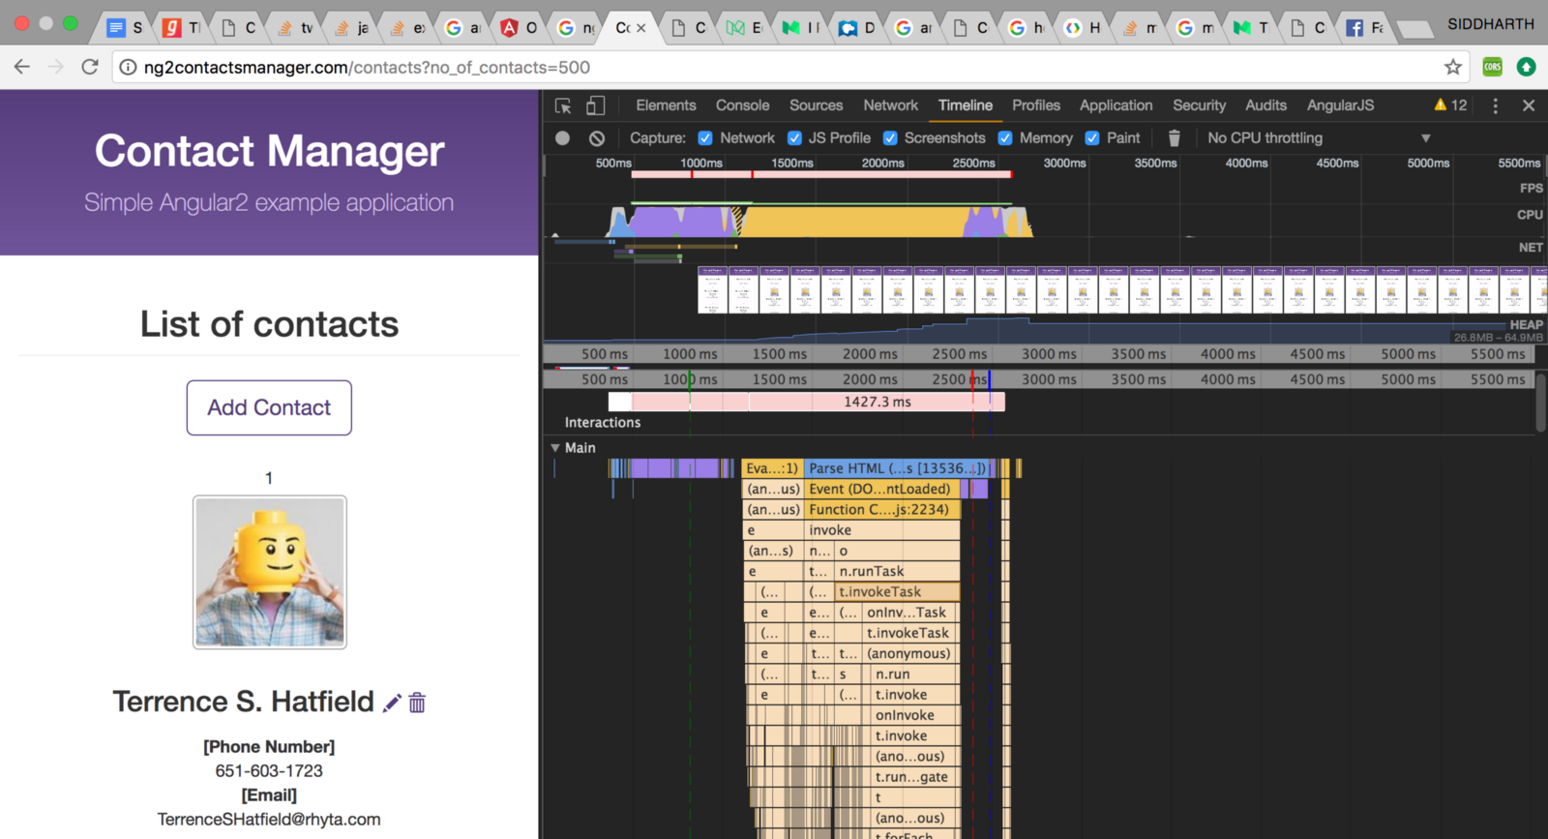The image size is (1548, 839).
Task: Click the site info icon in address bar
Action: pos(128,68)
